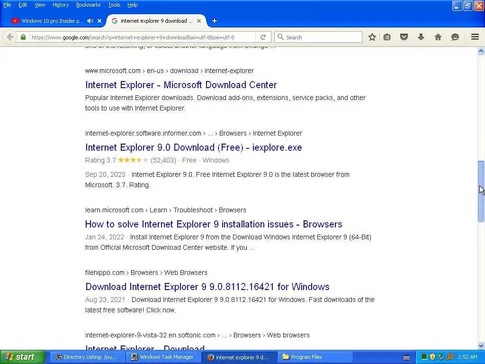The width and height of the screenshot is (485, 364).
Task: Click the vertical scrollbar thumb
Action: click(481, 191)
